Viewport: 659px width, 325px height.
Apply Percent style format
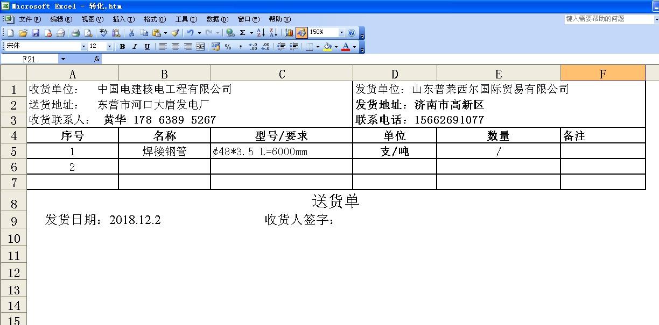[228, 47]
